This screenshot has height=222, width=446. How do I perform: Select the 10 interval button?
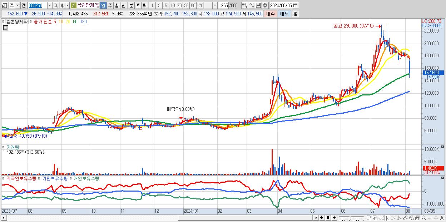tap(172, 5)
